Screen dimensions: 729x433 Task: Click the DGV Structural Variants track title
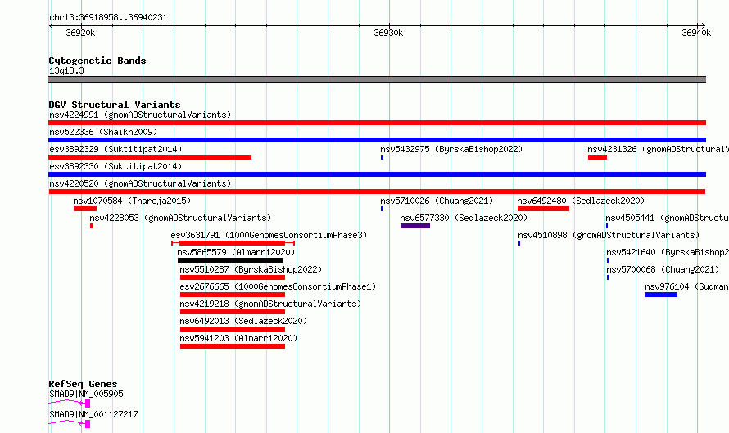(x=115, y=105)
